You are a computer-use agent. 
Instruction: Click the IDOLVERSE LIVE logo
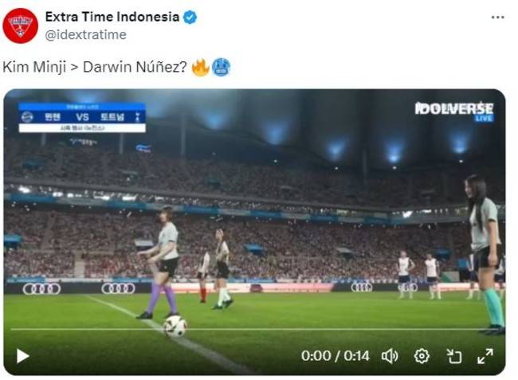[x=454, y=112]
